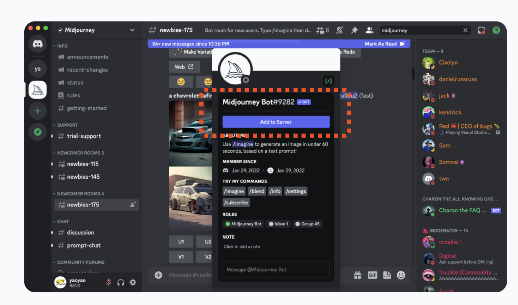518x305 pixels.
Task: Open help question mark icon
Action: coord(496,30)
